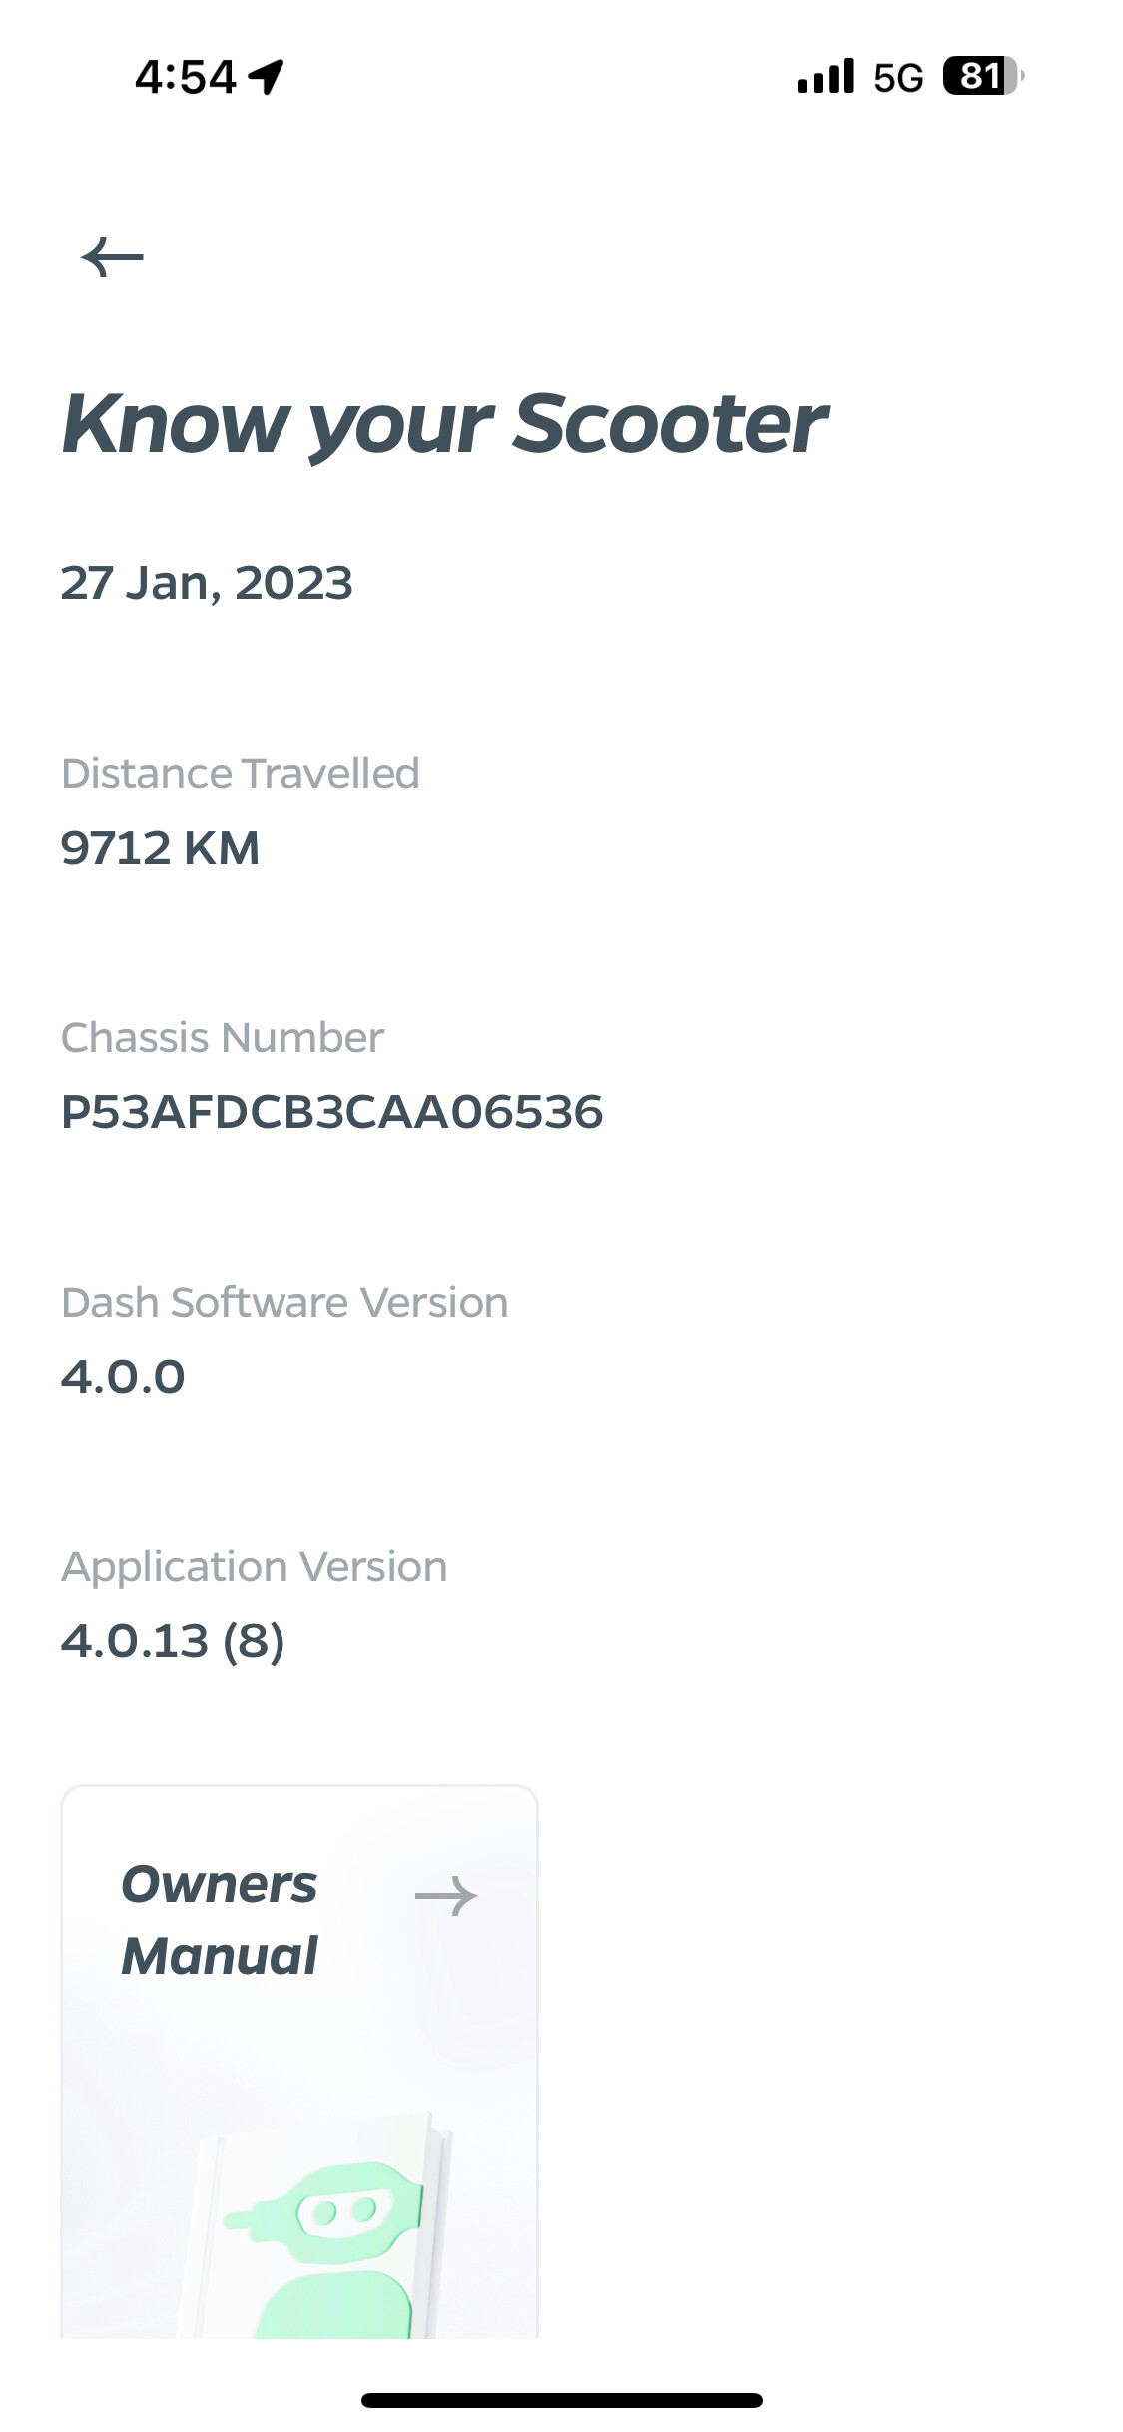Select the 9712 KM distance value
Image resolution: width=1123 pixels, height=2432 pixels.
[x=160, y=848]
